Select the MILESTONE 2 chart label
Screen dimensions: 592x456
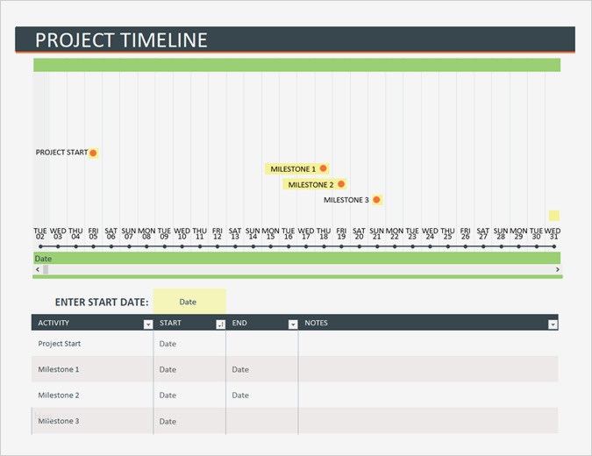coord(310,184)
